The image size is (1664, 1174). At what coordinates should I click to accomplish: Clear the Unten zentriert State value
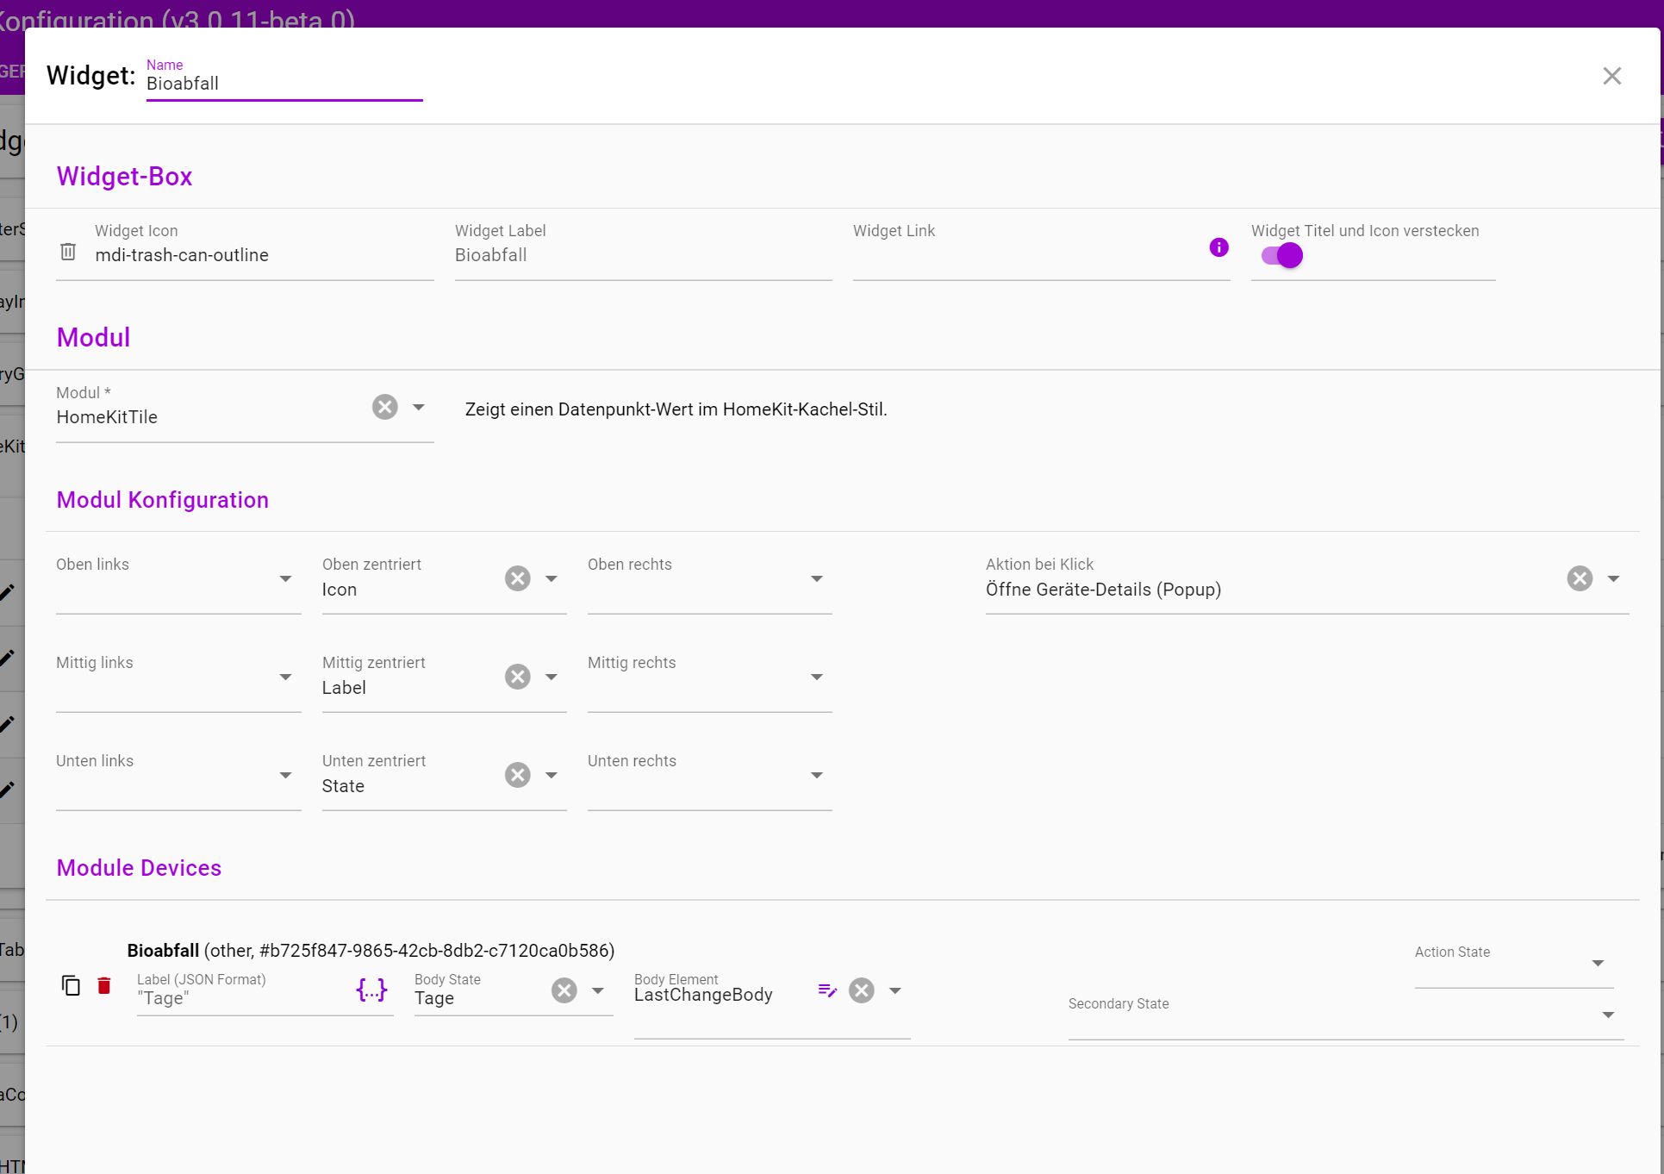(518, 775)
